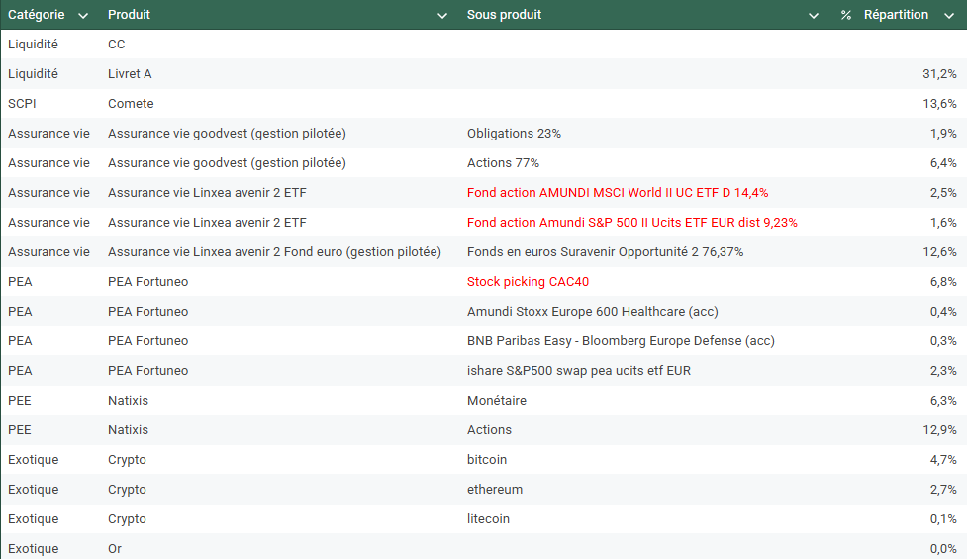Screen dimensions: 967x559
Task: Open the Sous produit column filter dropdown
Action: (x=814, y=16)
